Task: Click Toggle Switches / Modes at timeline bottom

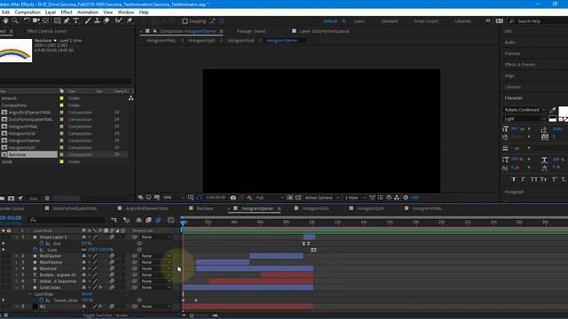Action: pos(105,315)
